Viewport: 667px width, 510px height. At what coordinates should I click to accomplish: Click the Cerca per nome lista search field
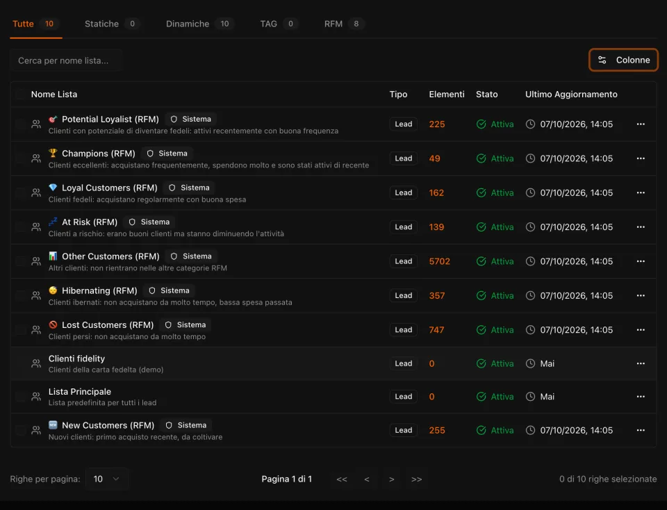point(67,60)
